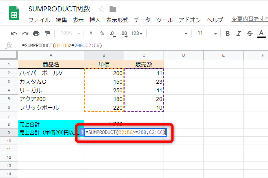
Task: Click into the formula bar
Action: pos(143,46)
